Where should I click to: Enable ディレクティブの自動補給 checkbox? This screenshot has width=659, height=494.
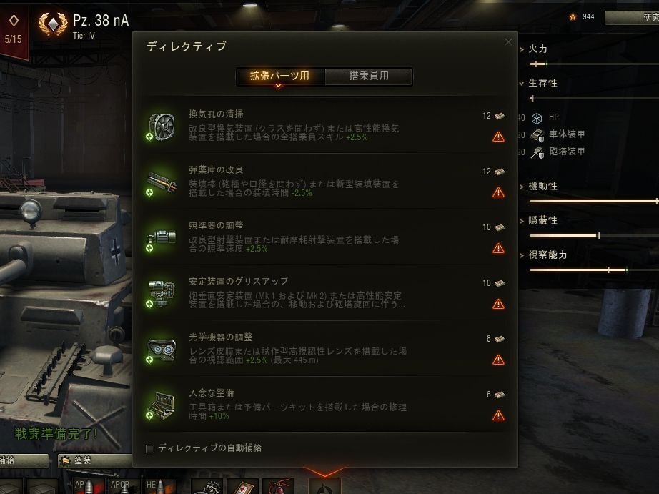[150, 448]
